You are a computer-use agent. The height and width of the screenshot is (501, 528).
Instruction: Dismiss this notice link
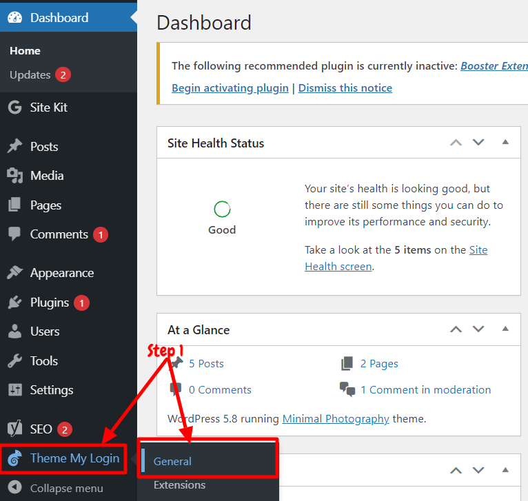click(x=345, y=88)
